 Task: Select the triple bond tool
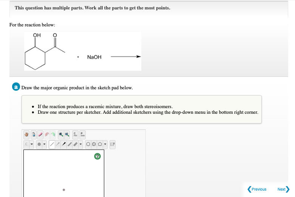point(76,144)
